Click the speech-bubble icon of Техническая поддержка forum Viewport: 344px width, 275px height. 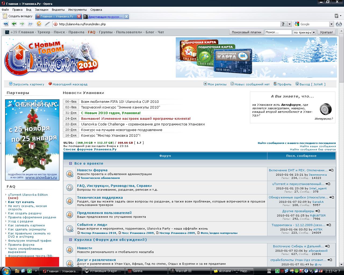[70, 201]
